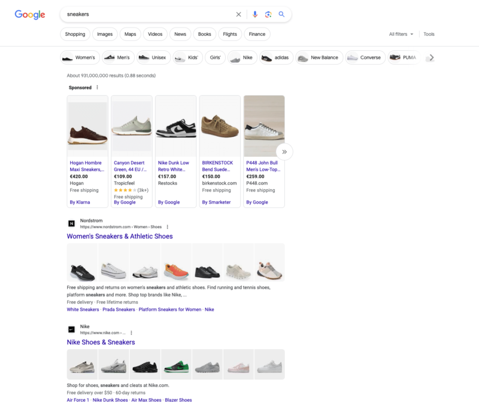Click the By Smarketer link
479x412 pixels.
216,202
